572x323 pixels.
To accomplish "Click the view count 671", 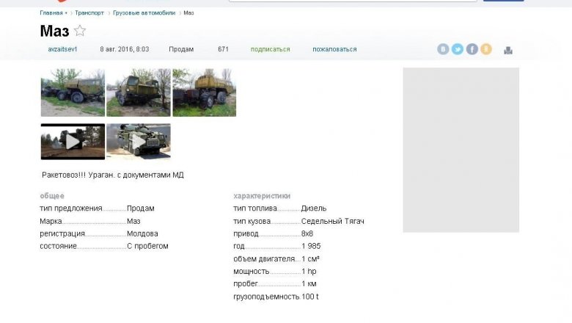I will 223,49.
